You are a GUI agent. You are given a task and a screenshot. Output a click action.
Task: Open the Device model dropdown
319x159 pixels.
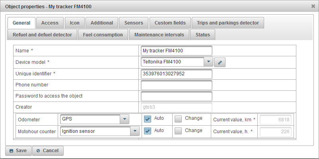point(208,62)
